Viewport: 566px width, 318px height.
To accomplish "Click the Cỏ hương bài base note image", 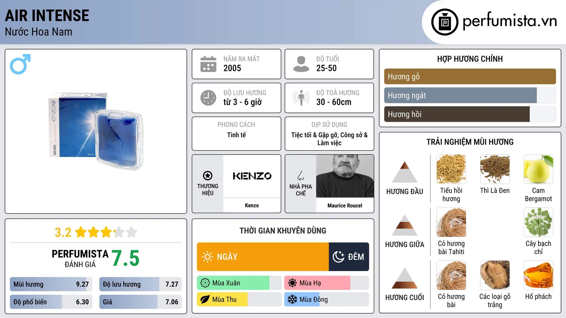I will pos(451,275).
